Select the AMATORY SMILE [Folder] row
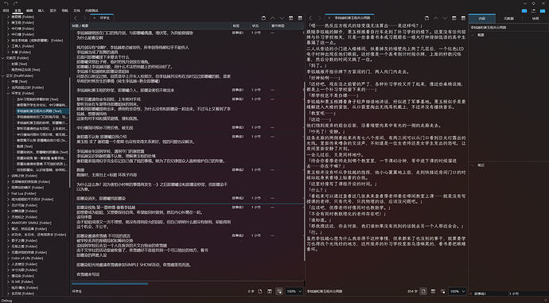Screen dimensions: 549x303 31,223
